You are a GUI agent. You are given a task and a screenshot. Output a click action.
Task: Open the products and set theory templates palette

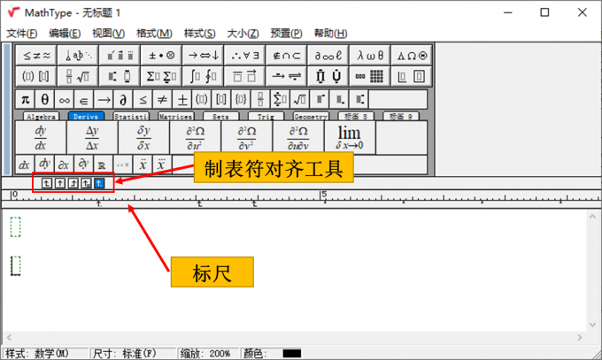pyautogui.click(x=328, y=76)
